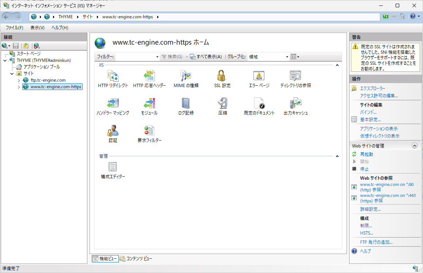
Task: Click the すべて表示(A) button
Action: pyautogui.click(x=206, y=57)
